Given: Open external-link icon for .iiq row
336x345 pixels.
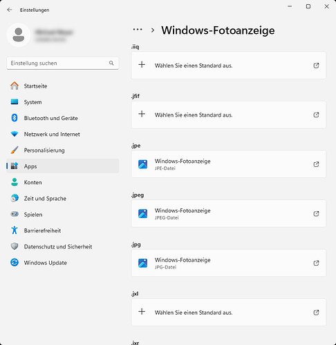Looking at the screenshot, I should (316, 66).
